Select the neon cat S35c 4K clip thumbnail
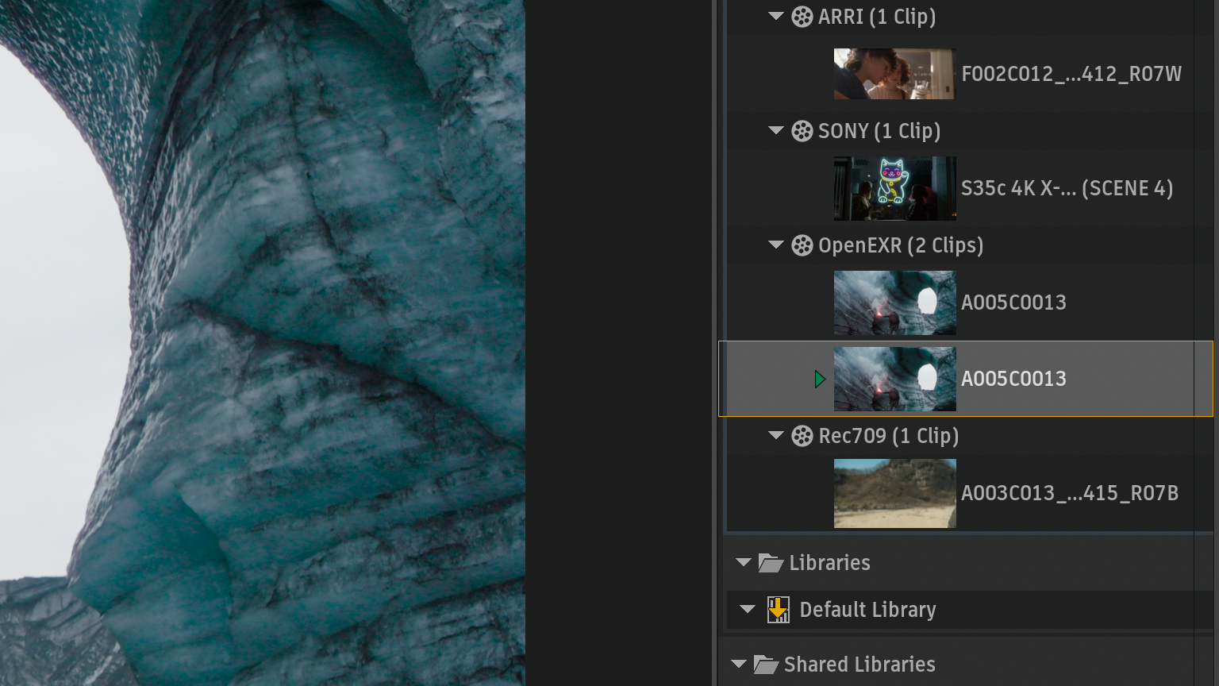Image resolution: width=1219 pixels, height=686 pixels. coord(894,188)
